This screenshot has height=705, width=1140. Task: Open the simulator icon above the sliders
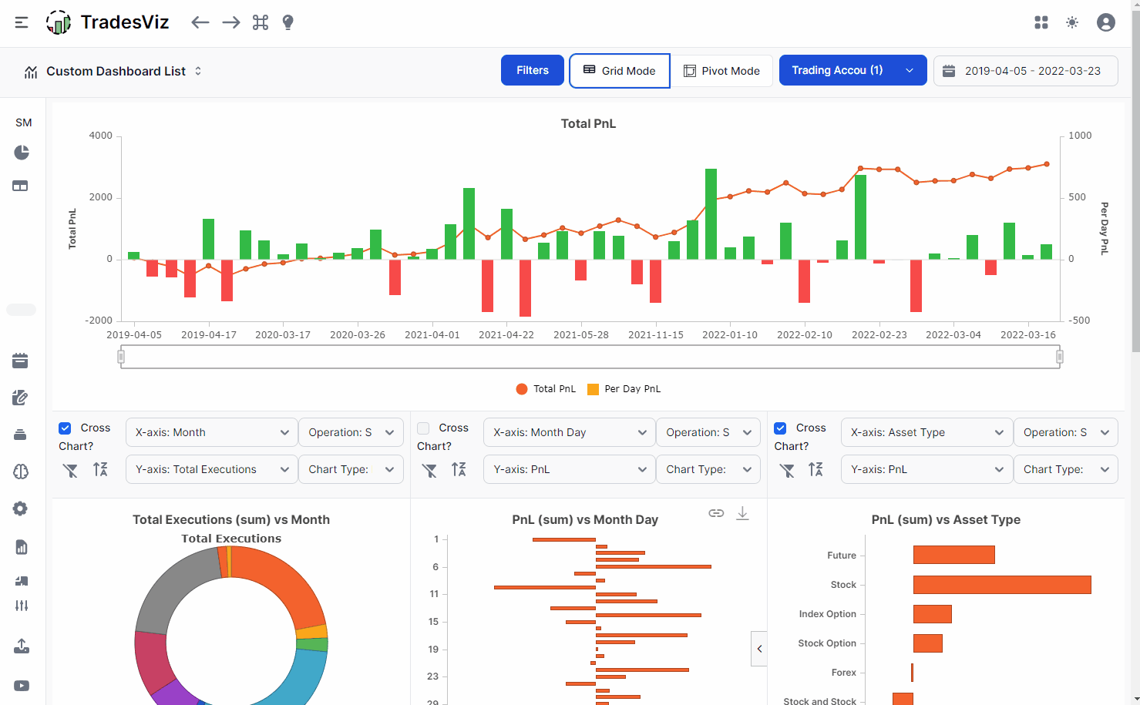[x=22, y=581]
